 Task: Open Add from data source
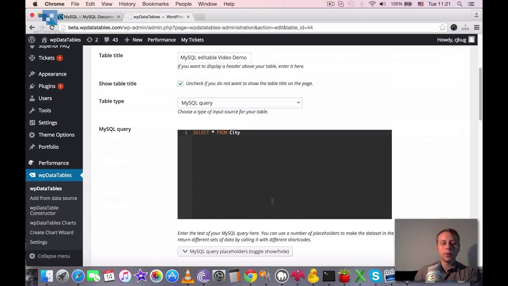[54, 198]
